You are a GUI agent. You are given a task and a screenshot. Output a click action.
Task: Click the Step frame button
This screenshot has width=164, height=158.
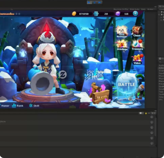pos(100,2)
